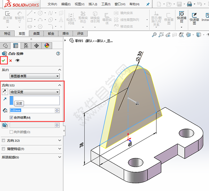Enable the 薄壁特征 checkbox

(3, 149)
